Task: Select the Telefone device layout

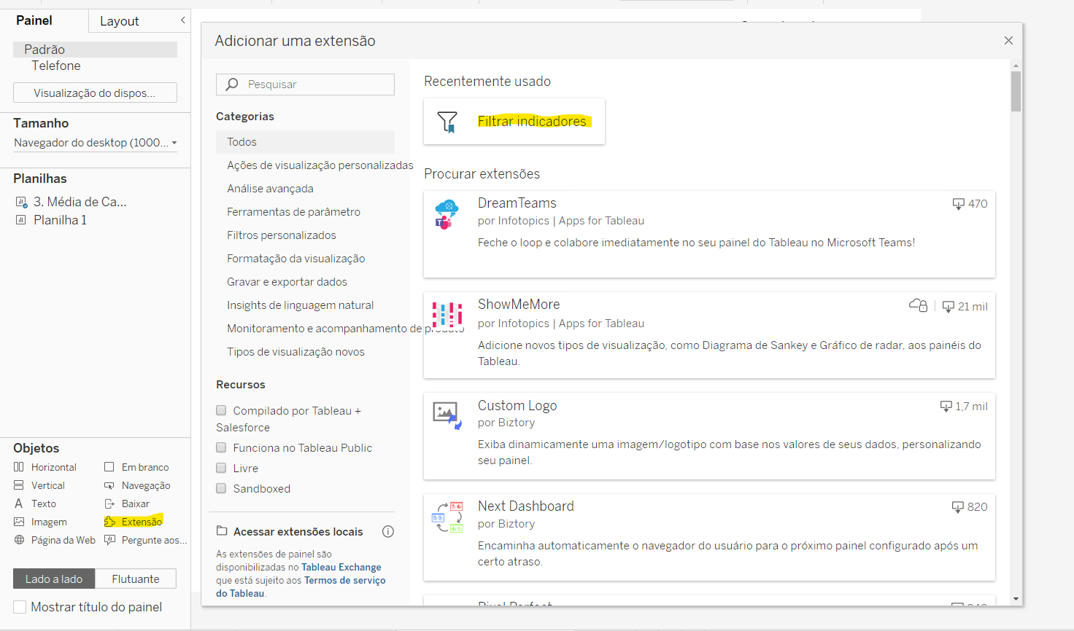Action: pyautogui.click(x=56, y=66)
